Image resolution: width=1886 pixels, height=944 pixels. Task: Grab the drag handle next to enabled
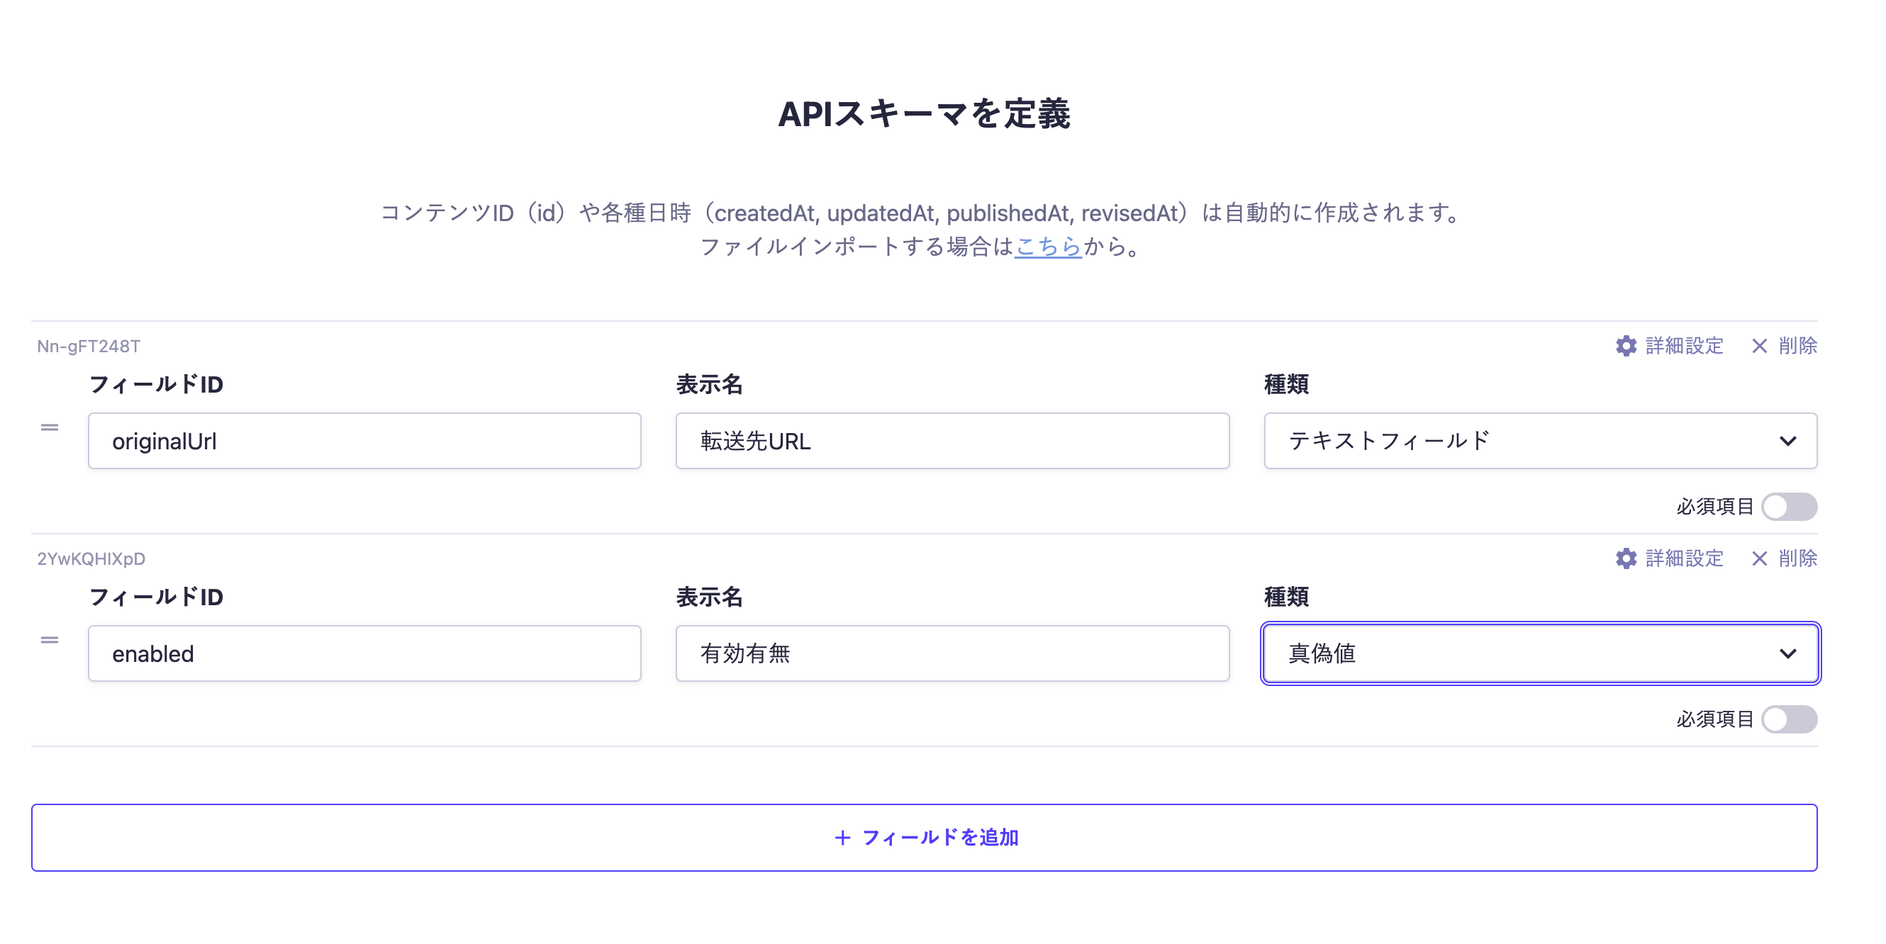(49, 638)
